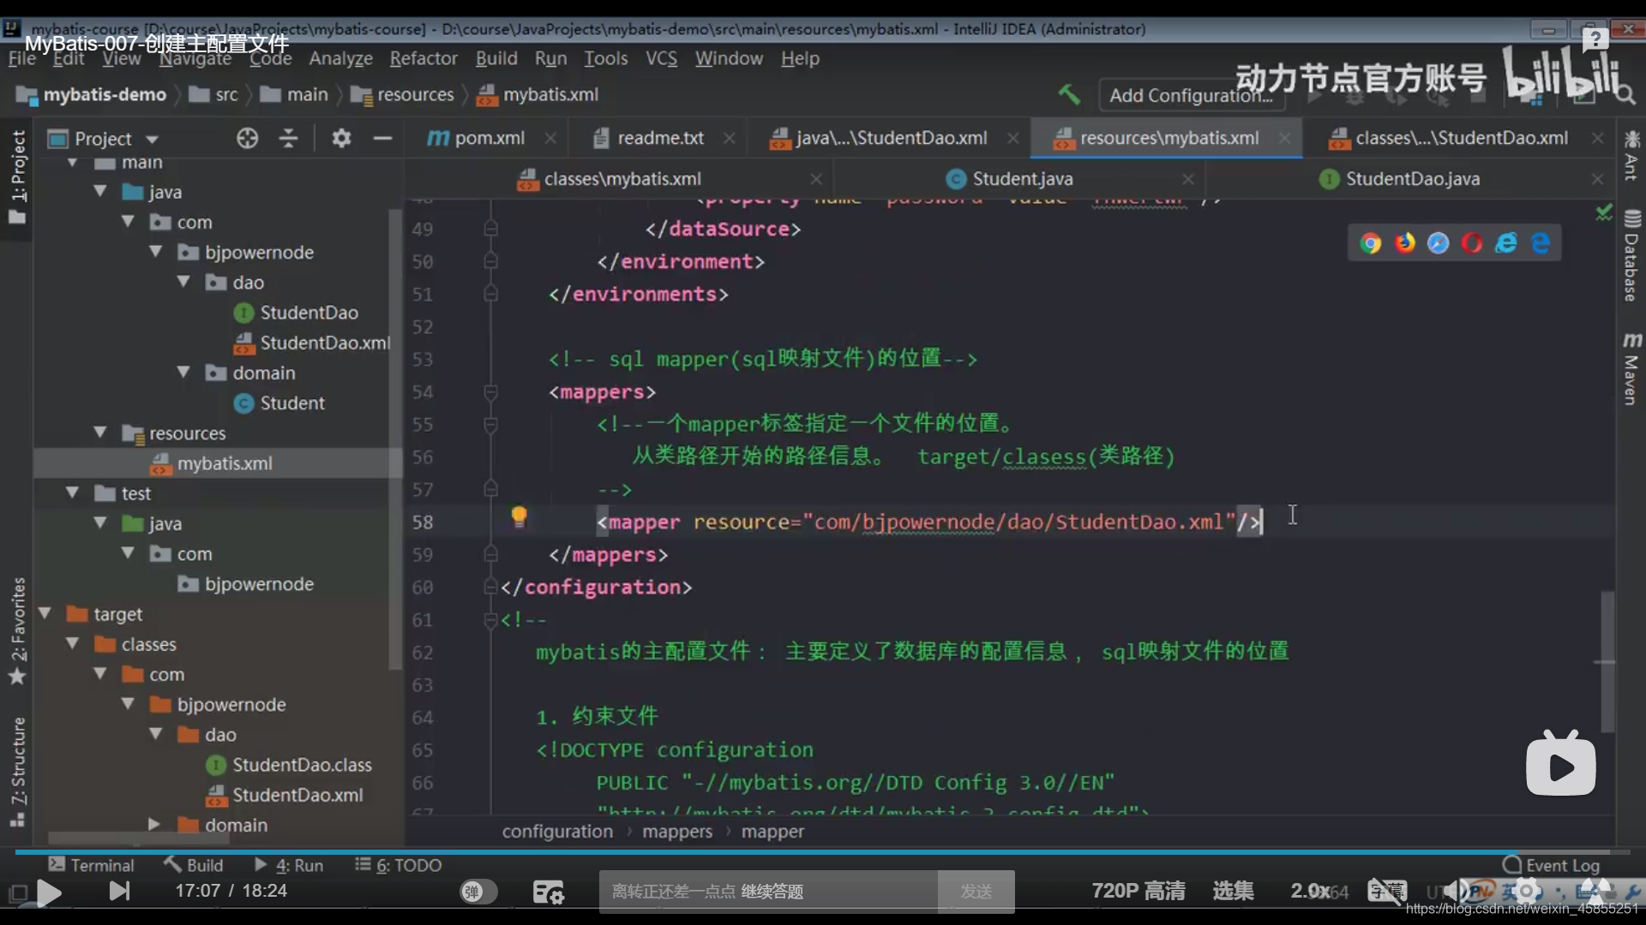The width and height of the screenshot is (1646, 925).
Task: Switch to Student.java editor tab
Action: pyautogui.click(x=1023, y=179)
